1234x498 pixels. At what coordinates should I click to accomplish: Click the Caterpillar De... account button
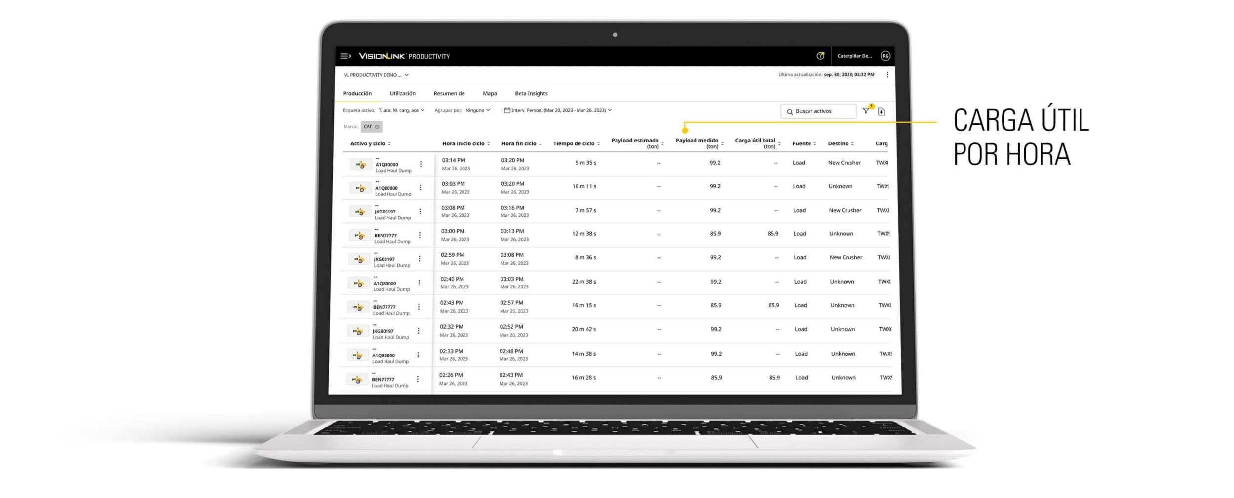tap(854, 56)
